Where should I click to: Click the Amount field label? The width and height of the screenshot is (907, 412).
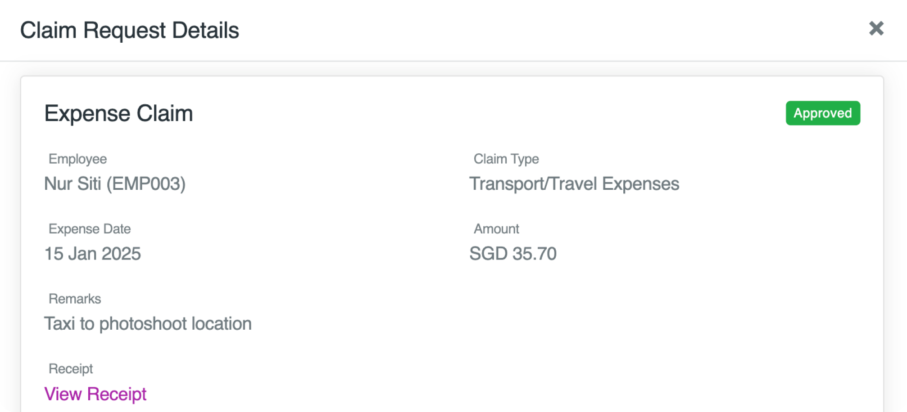point(496,228)
